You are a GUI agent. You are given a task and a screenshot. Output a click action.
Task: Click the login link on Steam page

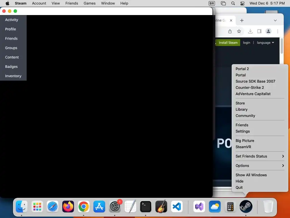(x=246, y=43)
